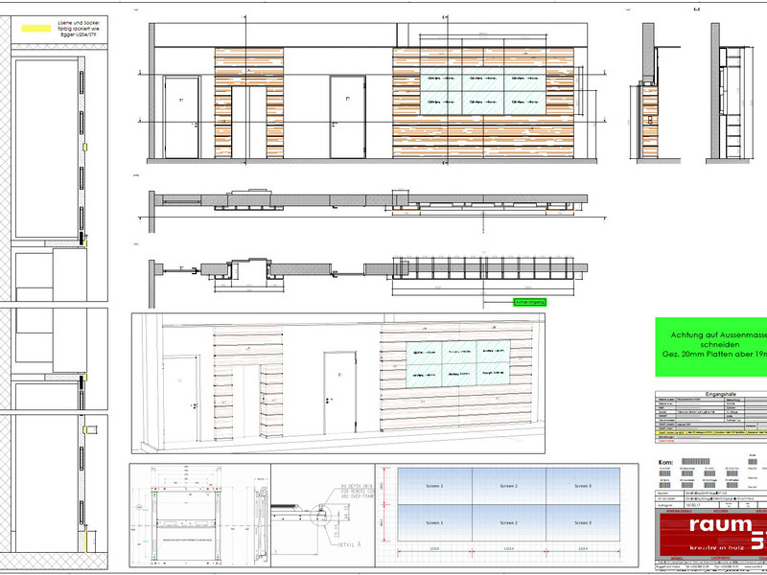Click the green 'Achse Eingang' label
This screenshot has width=767, height=575.
point(529,302)
